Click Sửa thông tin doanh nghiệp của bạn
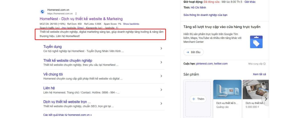This screenshot has width=292, height=118. pos(205,15)
